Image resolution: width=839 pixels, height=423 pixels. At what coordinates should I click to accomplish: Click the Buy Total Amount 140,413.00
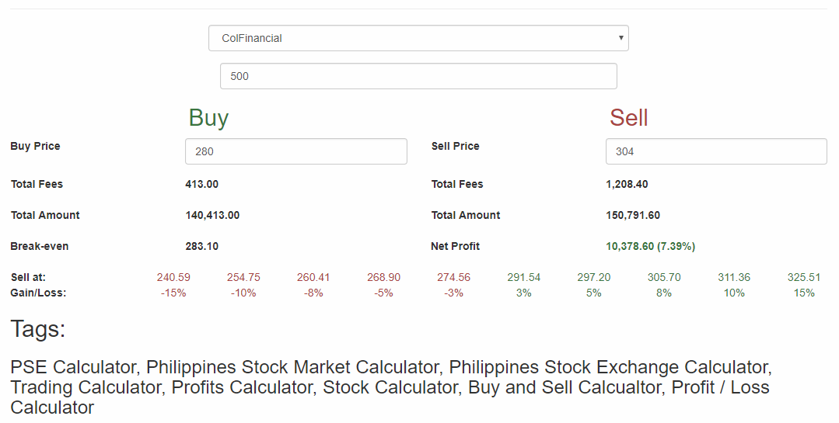coord(212,215)
